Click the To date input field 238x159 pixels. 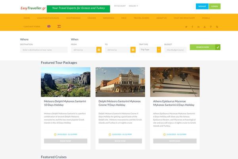click(x=118, y=50)
